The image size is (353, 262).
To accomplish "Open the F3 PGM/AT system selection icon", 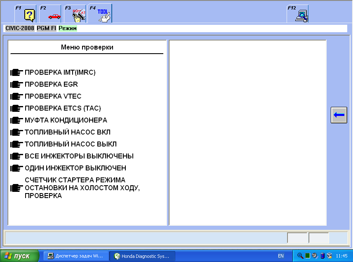I will point(75,14).
